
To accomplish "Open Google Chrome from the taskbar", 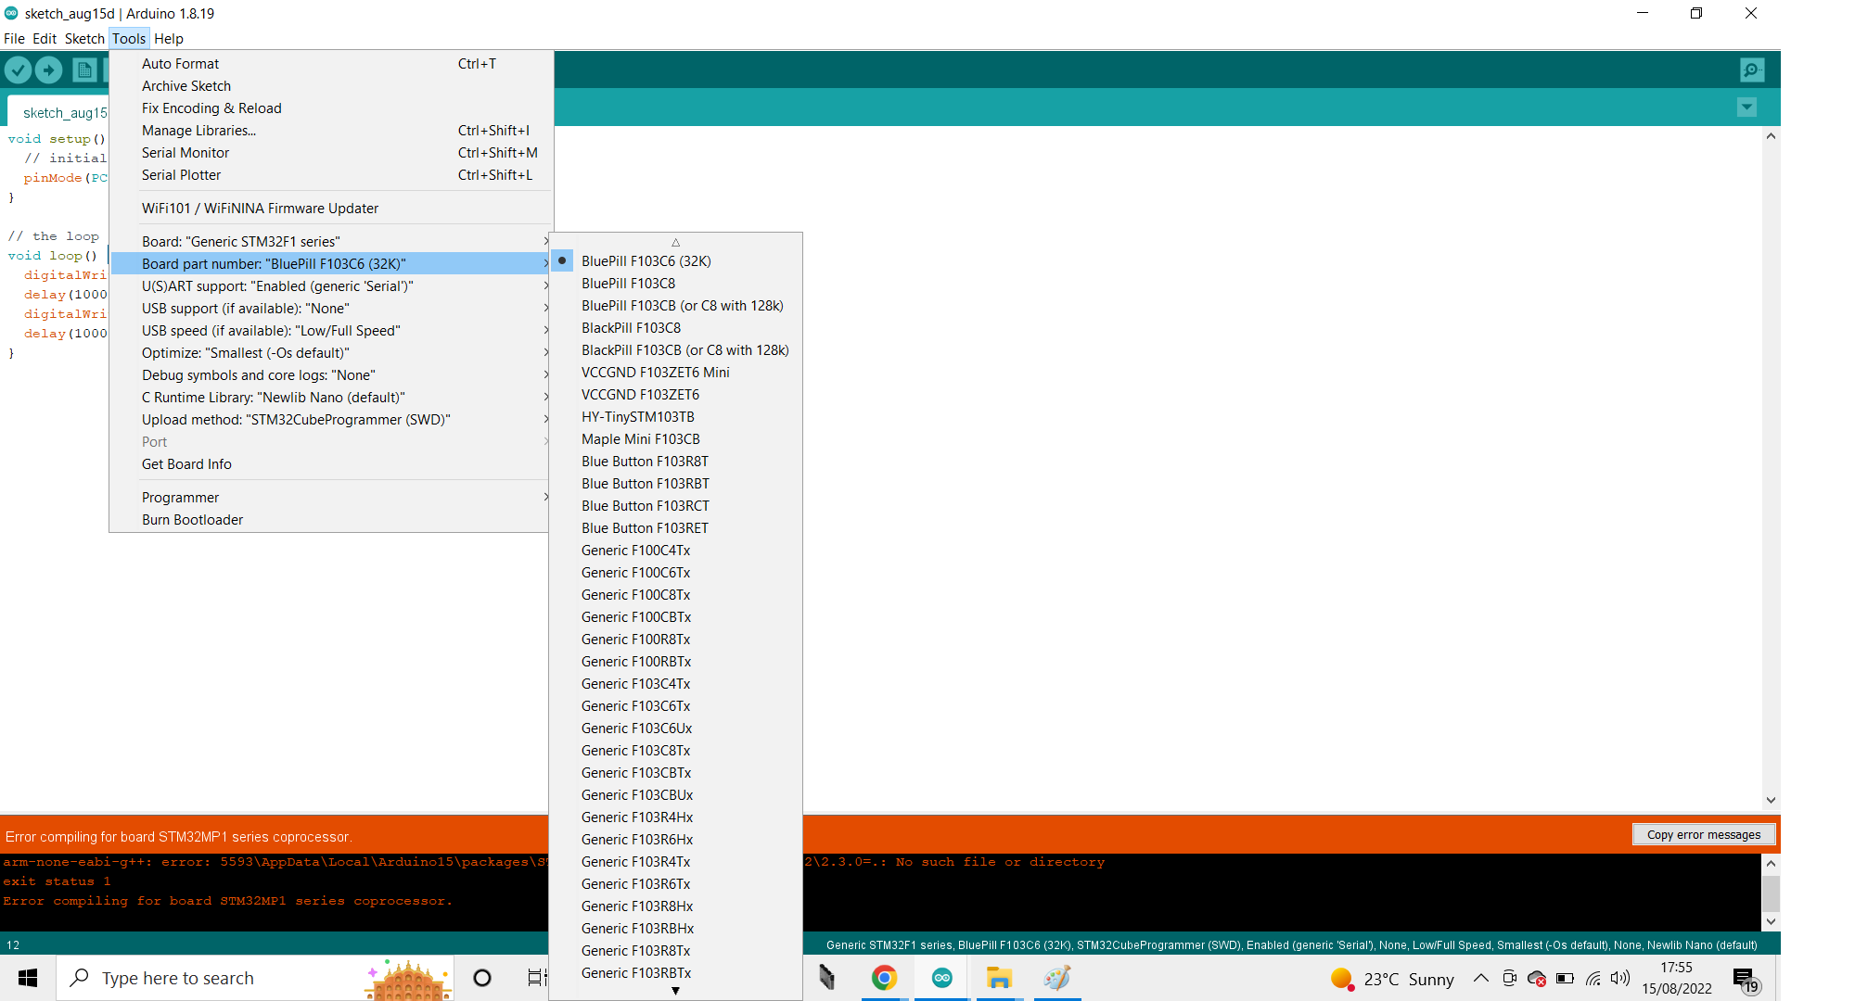I will (x=884, y=978).
